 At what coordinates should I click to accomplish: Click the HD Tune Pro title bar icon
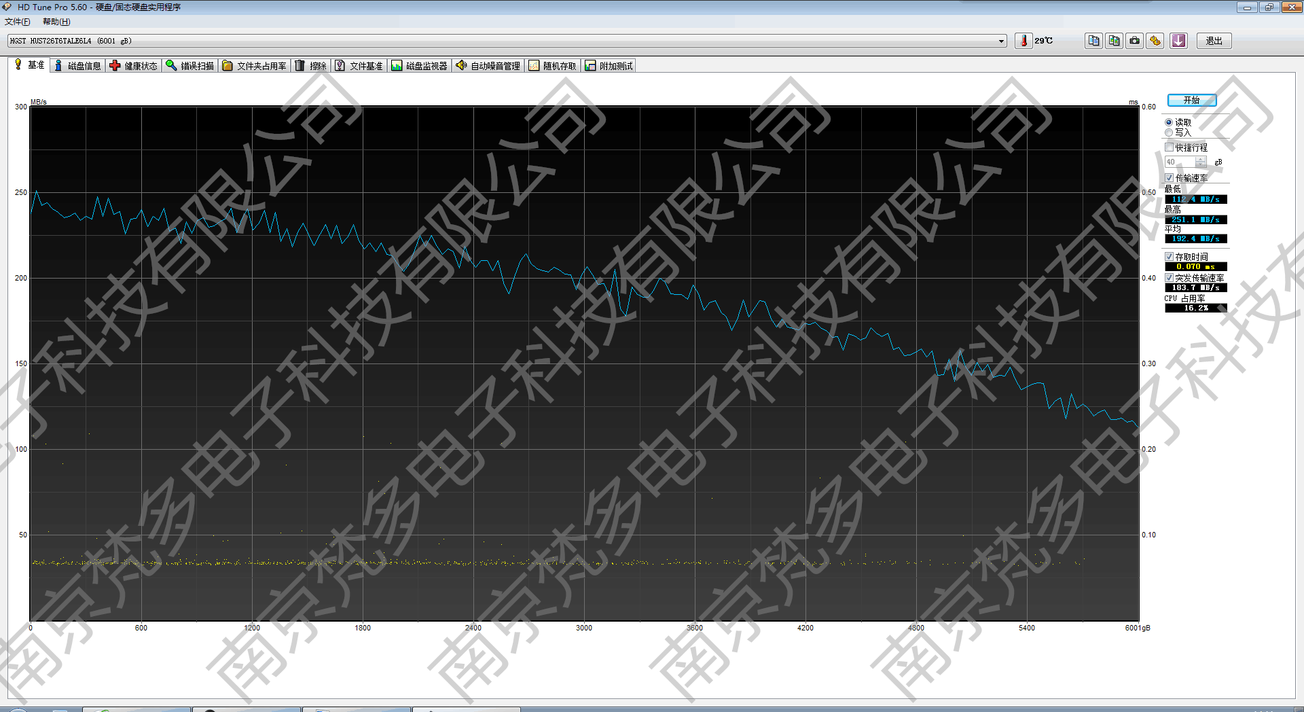point(7,7)
